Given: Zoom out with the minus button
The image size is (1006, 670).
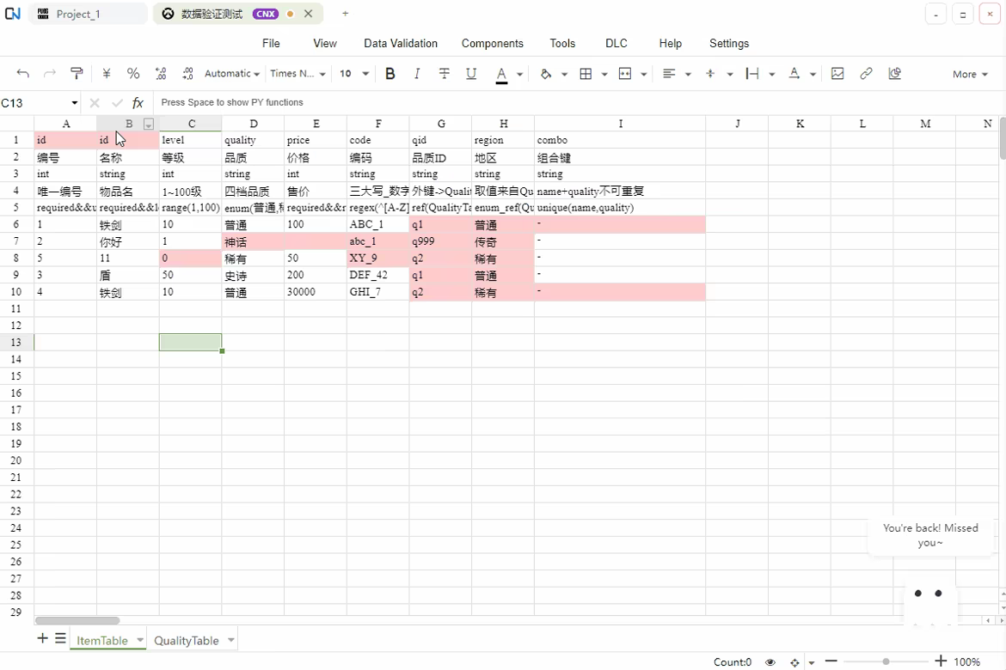Looking at the screenshot, I should pyautogui.click(x=831, y=661).
